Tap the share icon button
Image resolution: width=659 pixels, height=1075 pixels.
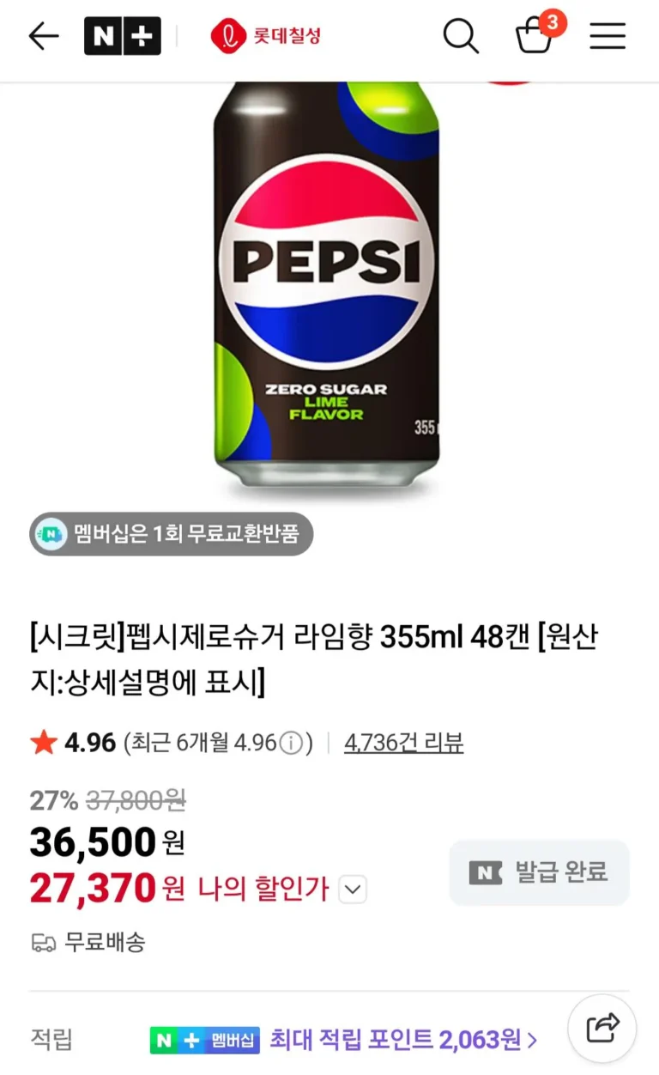tap(602, 1027)
